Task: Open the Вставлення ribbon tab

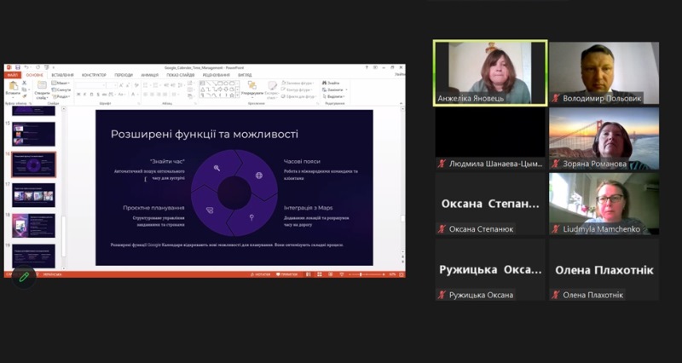Action: [x=63, y=75]
